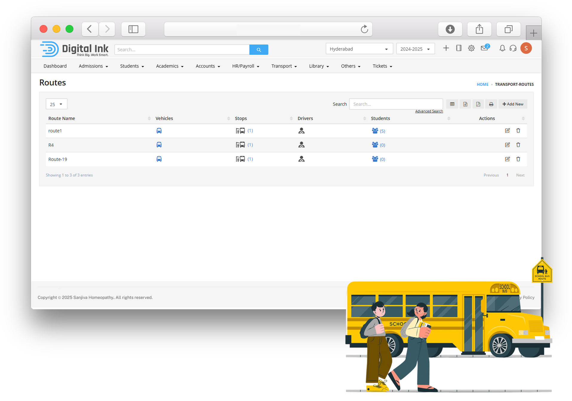Viewport: 572px width, 401px height.
Task: Open the Transport menu
Action: pyautogui.click(x=284, y=66)
